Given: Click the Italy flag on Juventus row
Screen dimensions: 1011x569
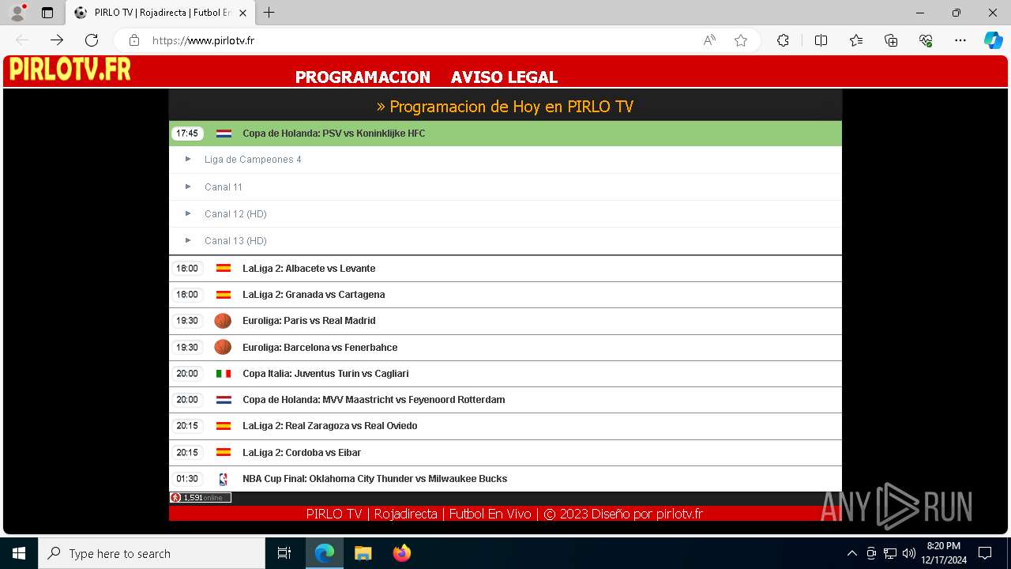Looking at the screenshot, I should pyautogui.click(x=224, y=374).
